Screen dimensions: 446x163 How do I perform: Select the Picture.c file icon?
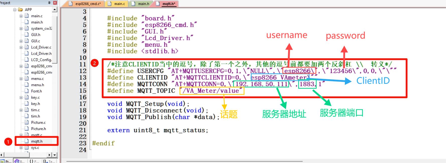click(x=27, y=122)
